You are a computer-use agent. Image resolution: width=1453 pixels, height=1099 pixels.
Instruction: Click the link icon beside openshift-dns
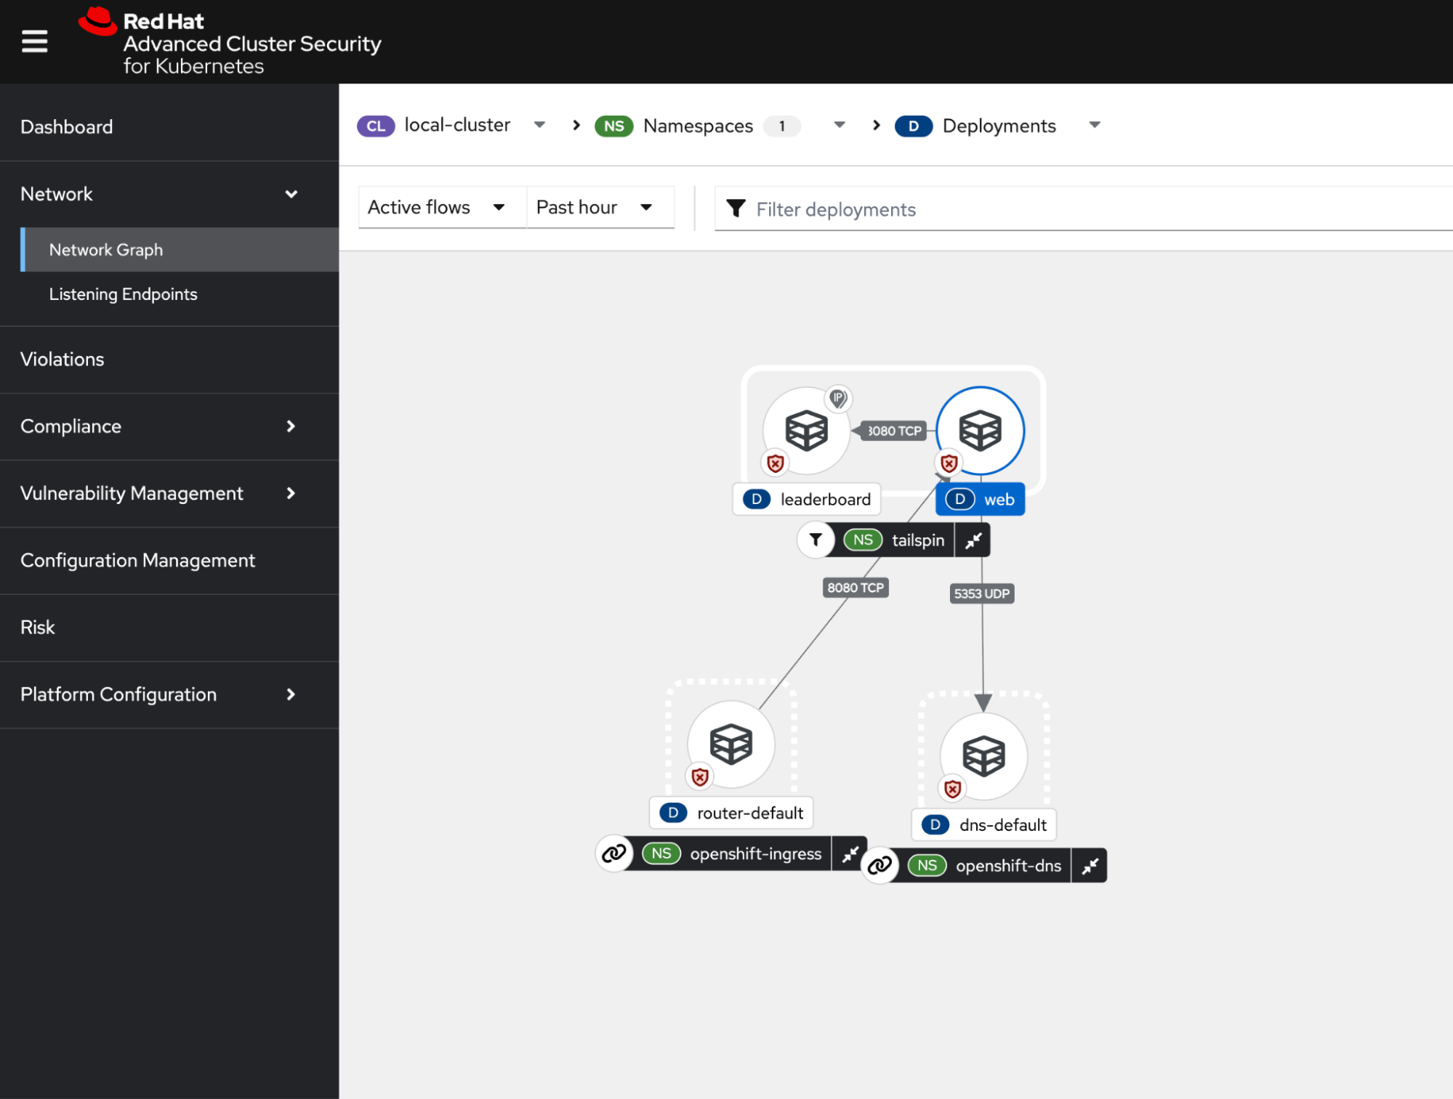coord(880,865)
